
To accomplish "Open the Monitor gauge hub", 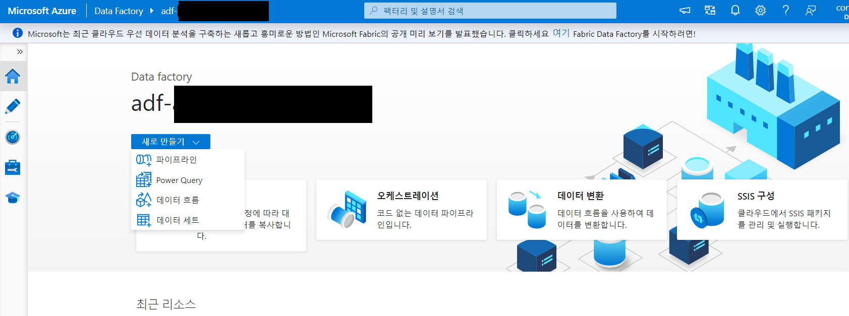I will 13,137.
